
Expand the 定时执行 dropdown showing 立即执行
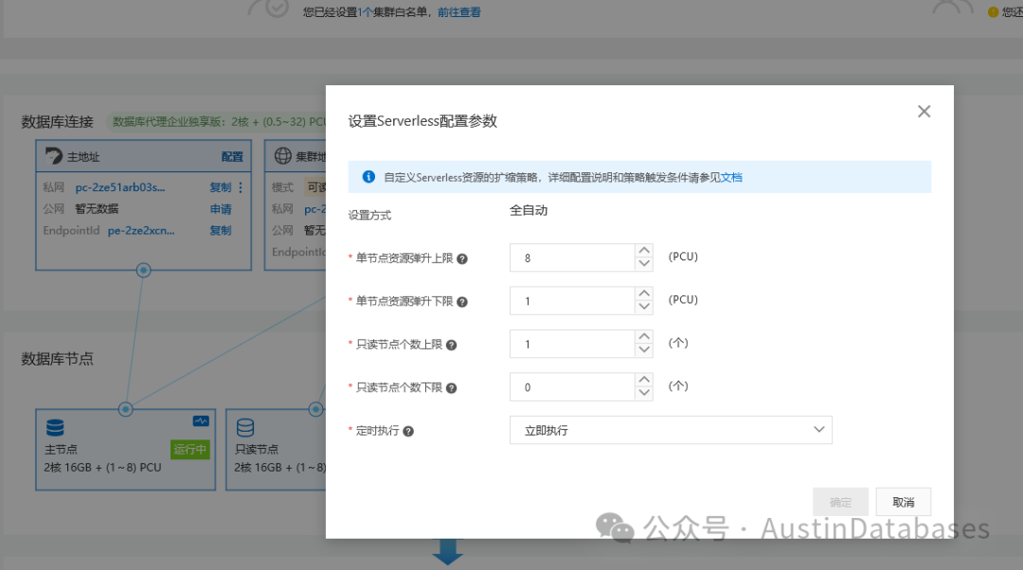pos(671,430)
